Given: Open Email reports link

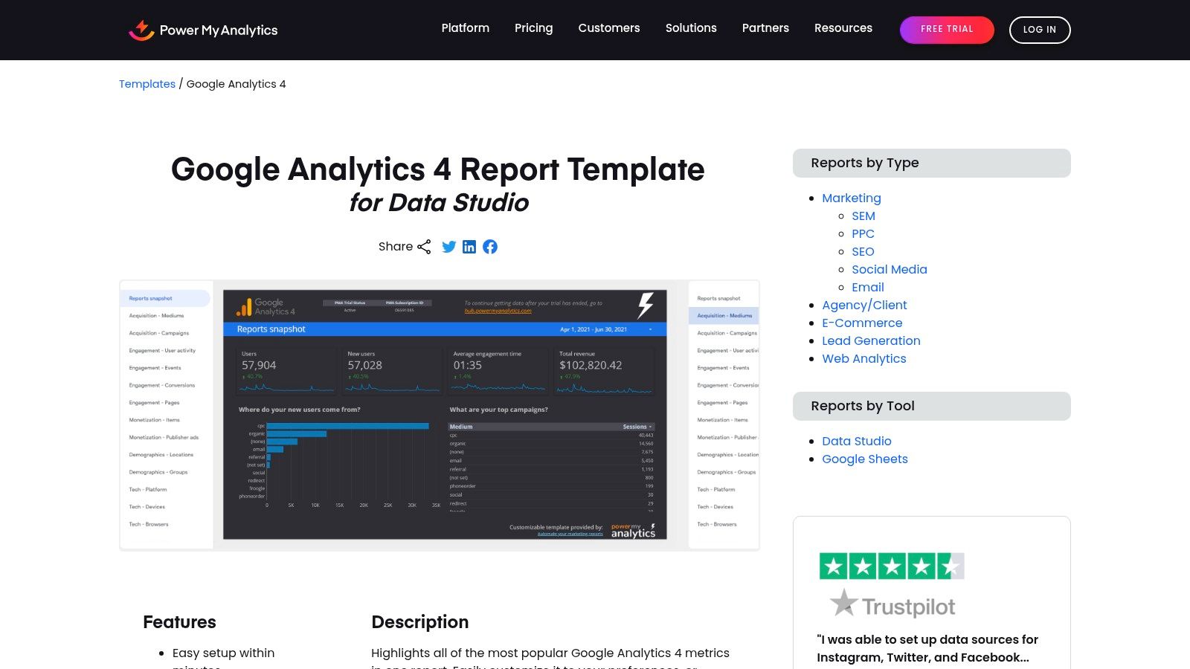Looking at the screenshot, I should click(x=868, y=288).
